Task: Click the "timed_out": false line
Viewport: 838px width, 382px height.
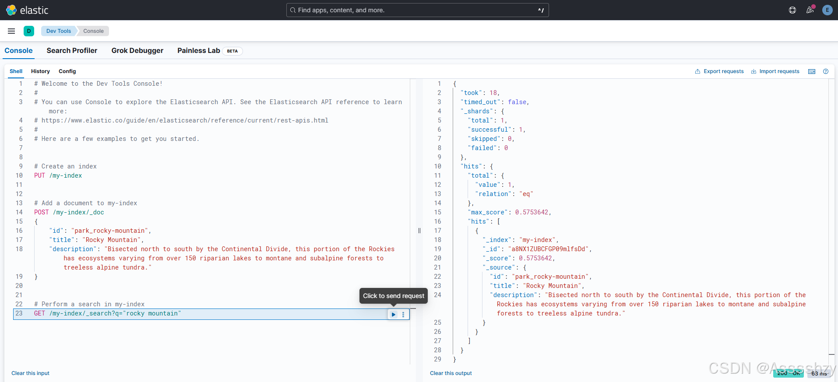Action: pos(495,102)
